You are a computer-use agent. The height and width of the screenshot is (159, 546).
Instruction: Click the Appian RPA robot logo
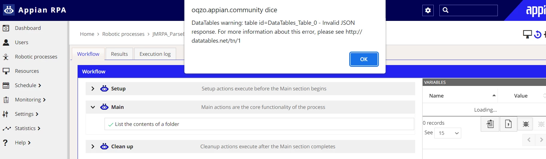[9, 10]
